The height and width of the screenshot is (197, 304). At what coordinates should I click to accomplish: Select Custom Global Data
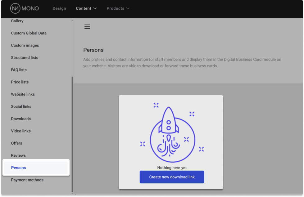pos(29,33)
